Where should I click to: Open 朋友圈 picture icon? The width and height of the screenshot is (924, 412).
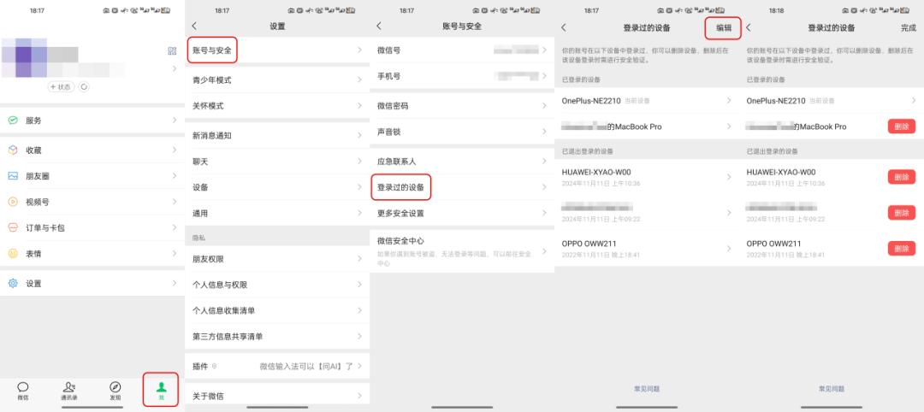(13, 176)
